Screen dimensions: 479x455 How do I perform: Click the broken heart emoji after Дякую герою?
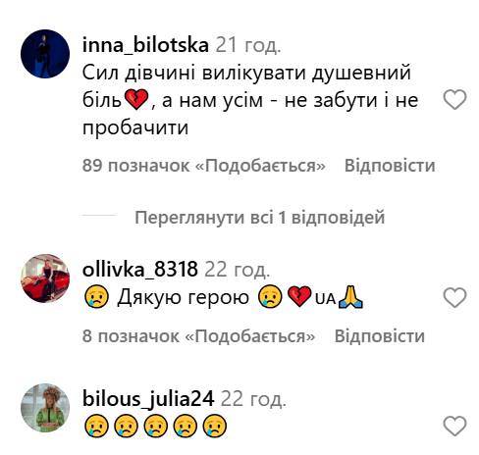(x=299, y=297)
